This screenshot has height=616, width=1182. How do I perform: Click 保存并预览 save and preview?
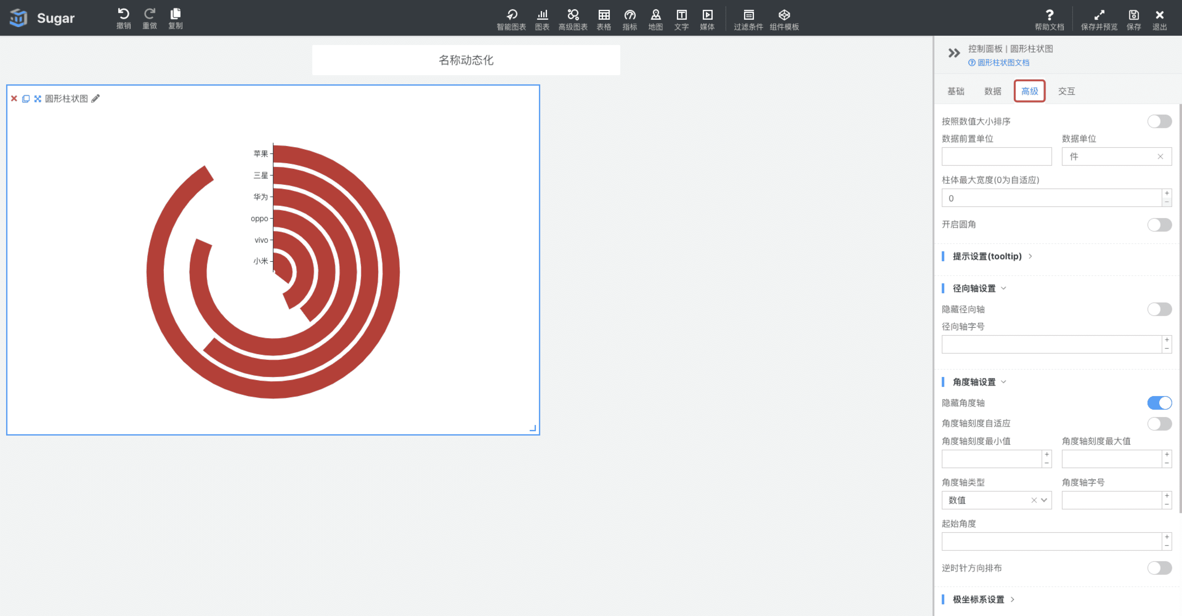[1099, 20]
